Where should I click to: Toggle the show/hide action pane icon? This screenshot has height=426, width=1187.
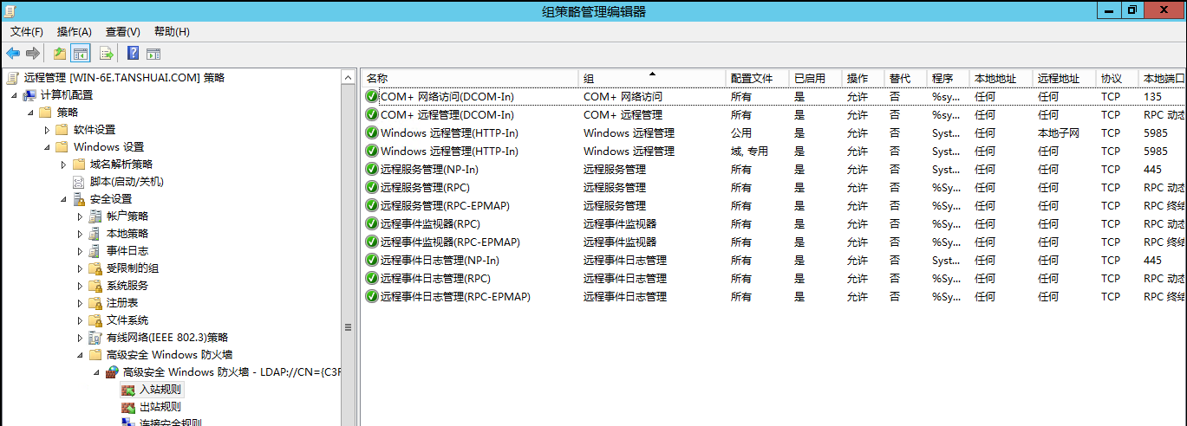pos(153,54)
